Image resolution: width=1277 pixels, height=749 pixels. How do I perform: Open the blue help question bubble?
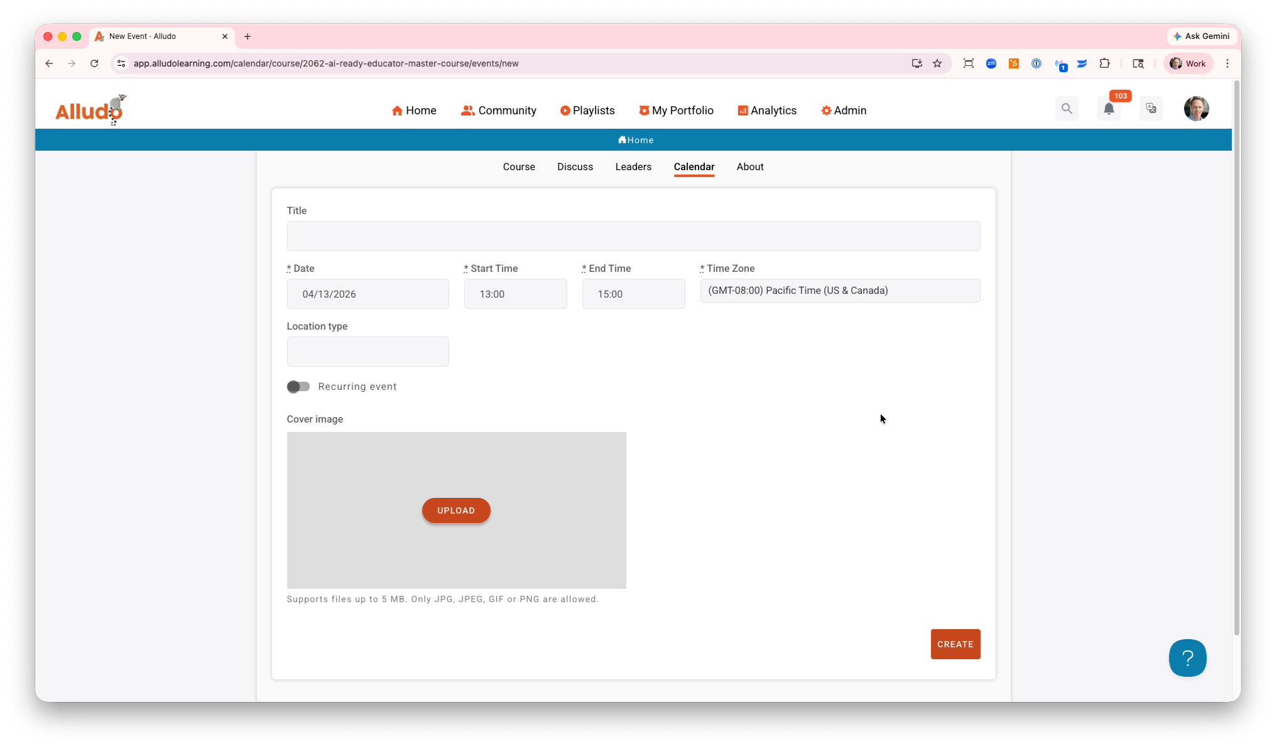(x=1187, y=658)
